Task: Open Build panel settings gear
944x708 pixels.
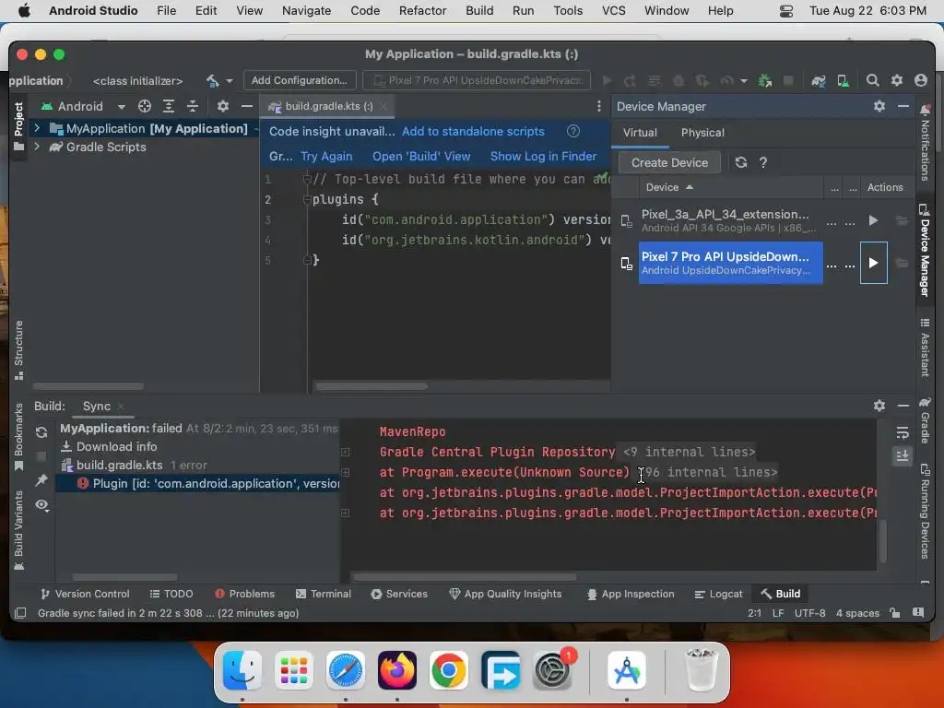Action: click(x=879, y=406)
